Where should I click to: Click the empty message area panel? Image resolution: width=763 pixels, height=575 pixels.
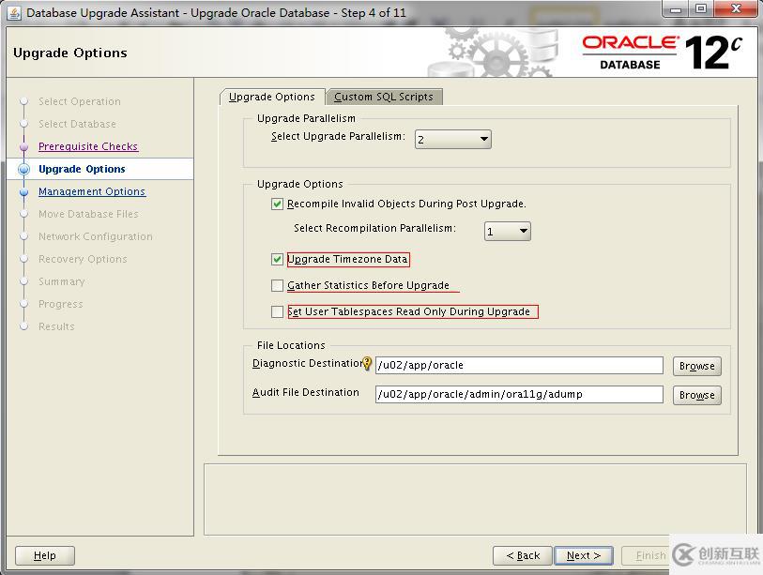point(475,500)
